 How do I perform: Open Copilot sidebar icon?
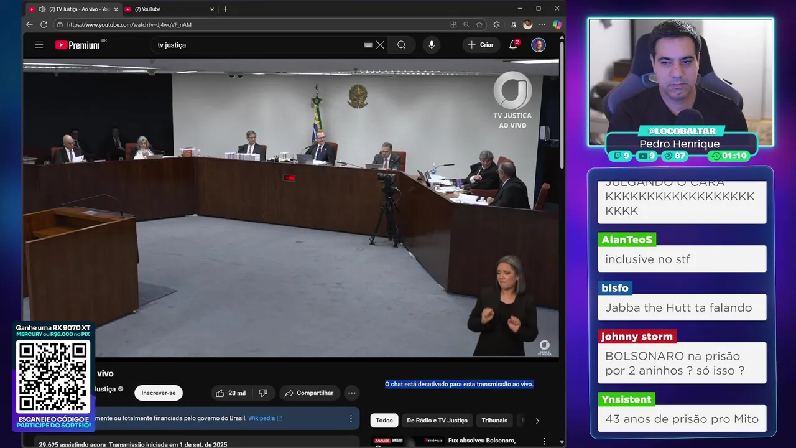(557, 25)
